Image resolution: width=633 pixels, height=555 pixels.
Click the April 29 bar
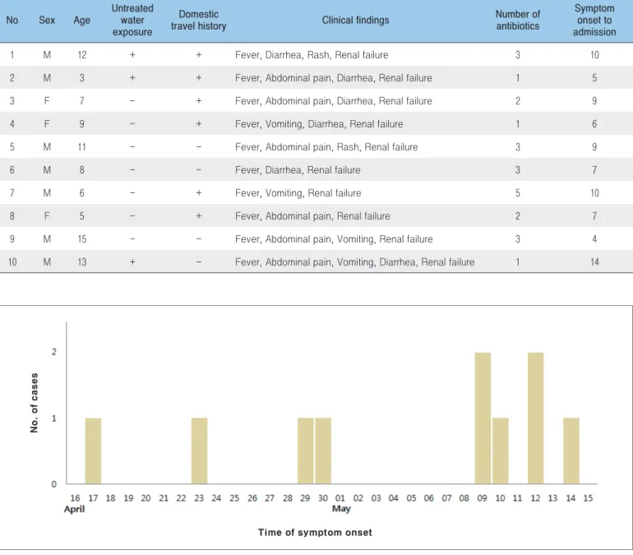click(x=305, y=451)
